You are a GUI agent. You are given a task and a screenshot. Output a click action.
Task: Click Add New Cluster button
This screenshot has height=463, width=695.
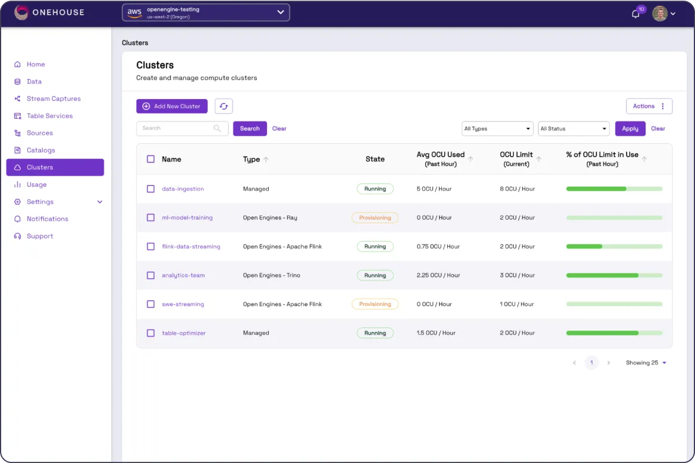pos(172,106)
